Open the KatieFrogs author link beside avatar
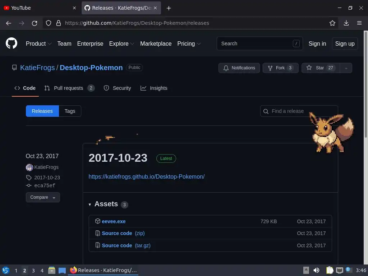This screenshot has height=276, width=368. (x=46, y=167)
